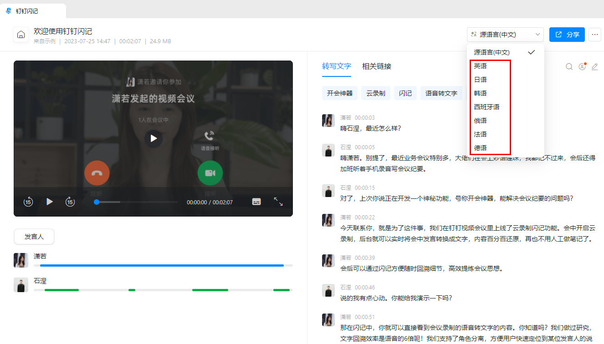The height and width of the screenshot is (344, 604).
Task: Jump to timestamp 00:00:22 transcript entry
Action: pyautogui.click(x=365, y=218)
